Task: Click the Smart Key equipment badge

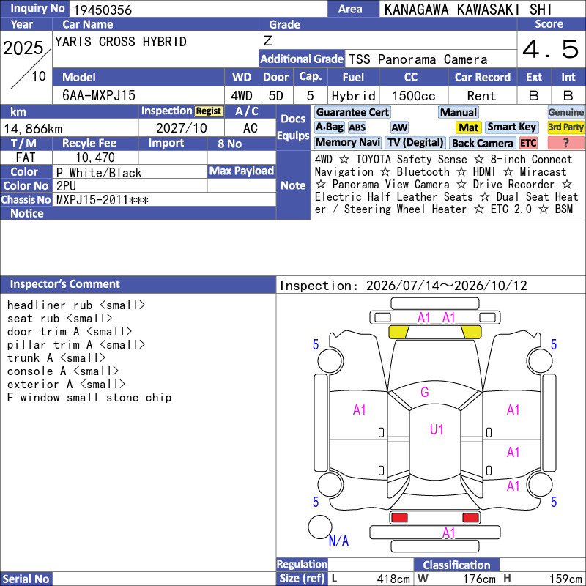Action: pyautogui.click(x=511, y=127)
